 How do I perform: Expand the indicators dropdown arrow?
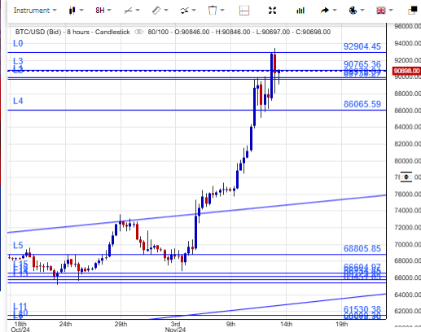click(x=194, y=11)
